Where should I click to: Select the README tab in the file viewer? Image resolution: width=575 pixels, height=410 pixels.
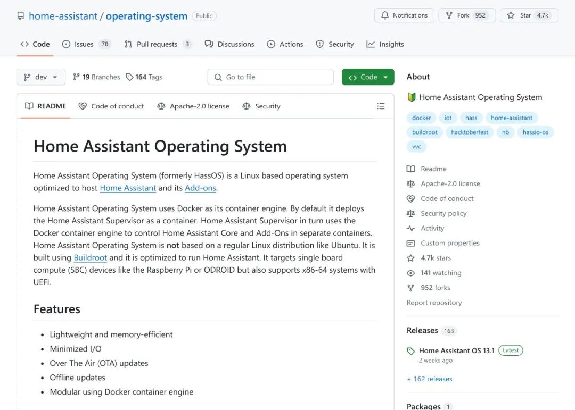tap(45, 106)
